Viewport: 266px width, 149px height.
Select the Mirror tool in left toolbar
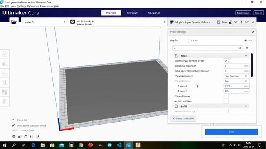pos(5,83)
